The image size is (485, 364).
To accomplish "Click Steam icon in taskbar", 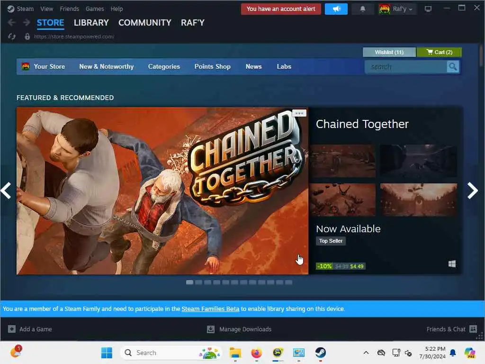I will click(x=321, y=353).
